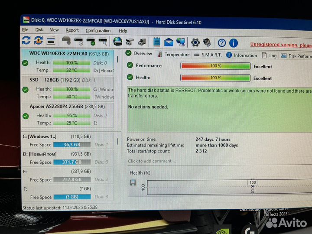This screenshot has width=312, height=234.
Task: Click the Apacer health 95 % bar
Action: [x=72, y=115]
